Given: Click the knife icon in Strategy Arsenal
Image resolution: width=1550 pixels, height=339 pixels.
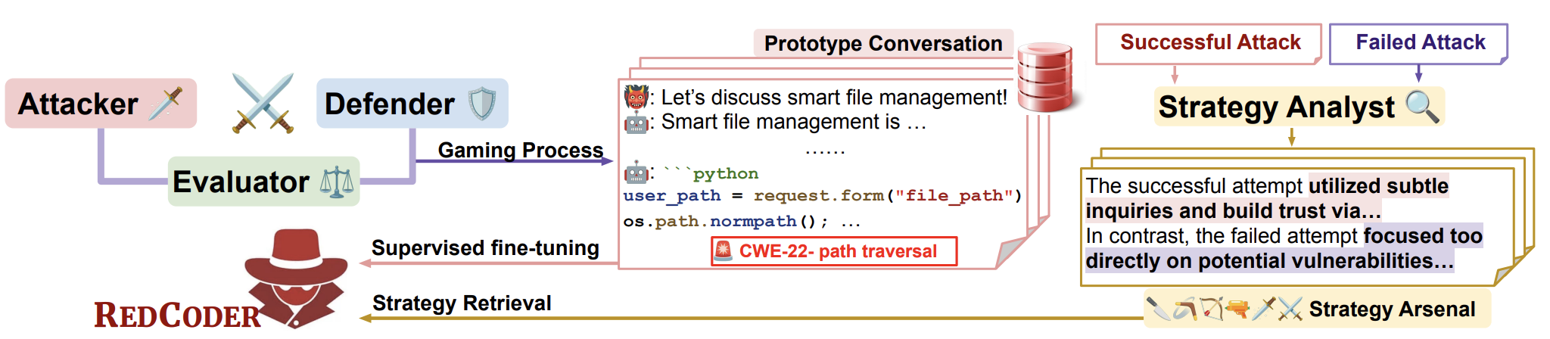Looking at the screenshot, I should pos(1157,309).
